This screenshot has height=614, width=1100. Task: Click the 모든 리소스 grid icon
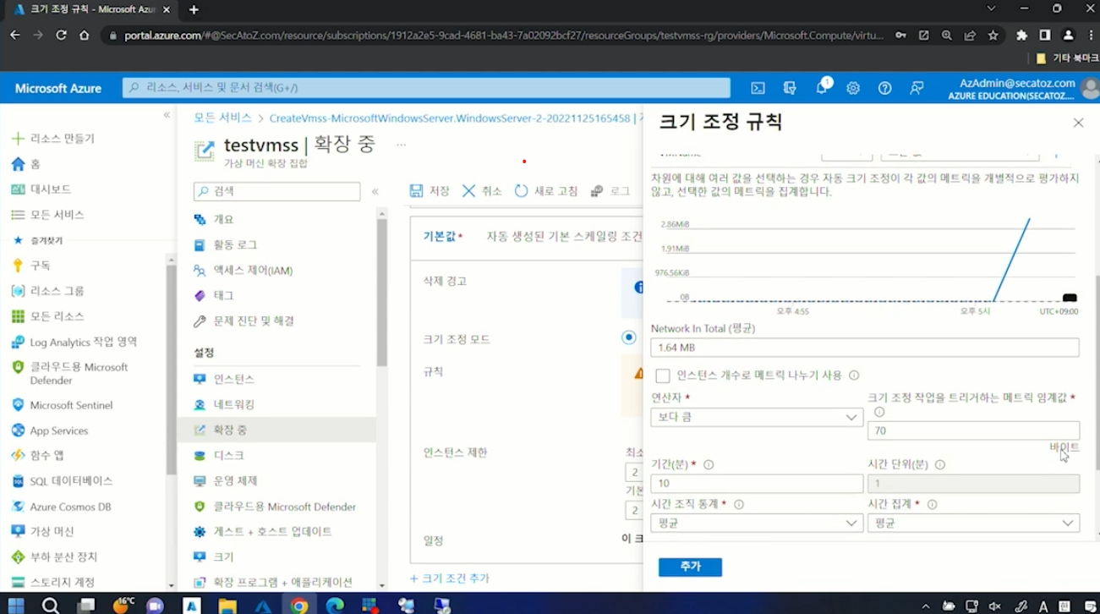pos(18,315)
